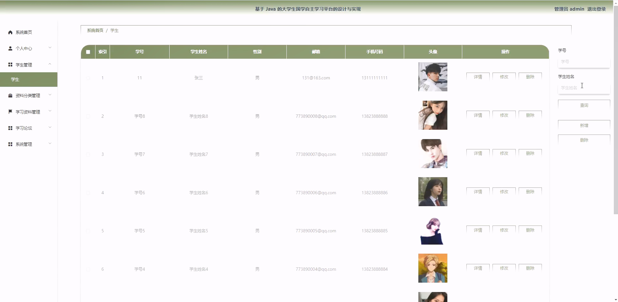Open avatar thumbnail for row 学号6

[x=433, y=192]
